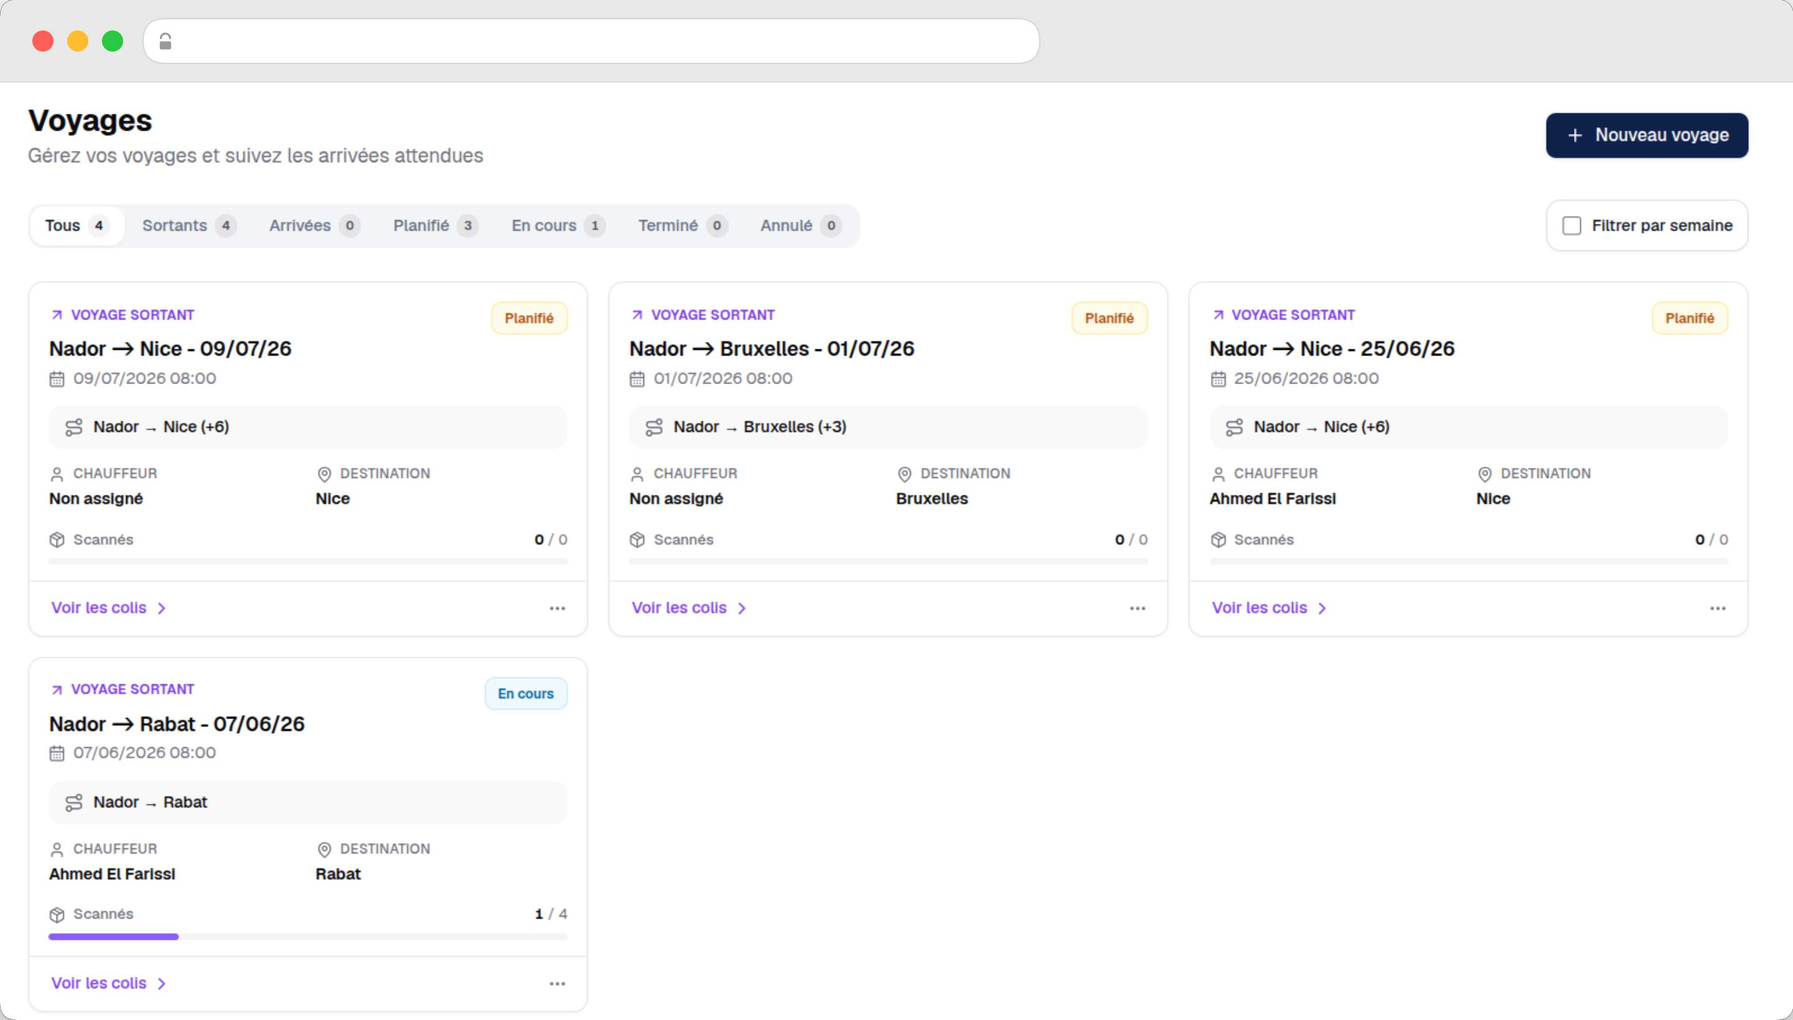Image resolution: width=1793 pixels, height=1020 pixels.
Task: Click destination pin icon on Bruxelles card
Action: (x=904, y=474)
